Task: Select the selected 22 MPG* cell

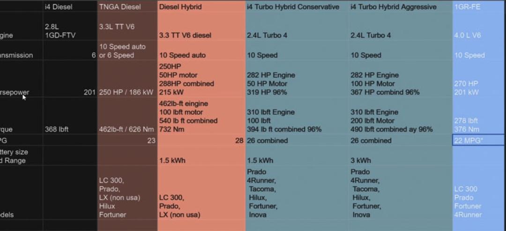Action: point(478,140)
